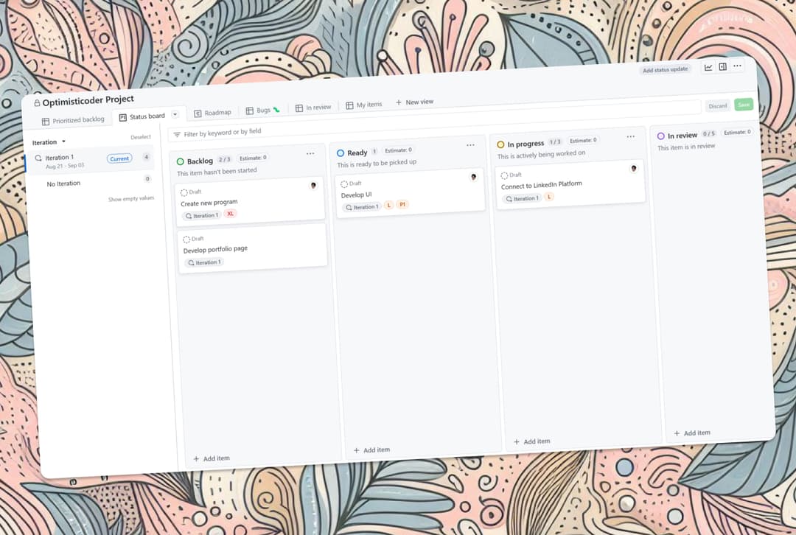Toggle the project details side panel icon
Viewport: 796px width, 535px height.
[723, 66]
